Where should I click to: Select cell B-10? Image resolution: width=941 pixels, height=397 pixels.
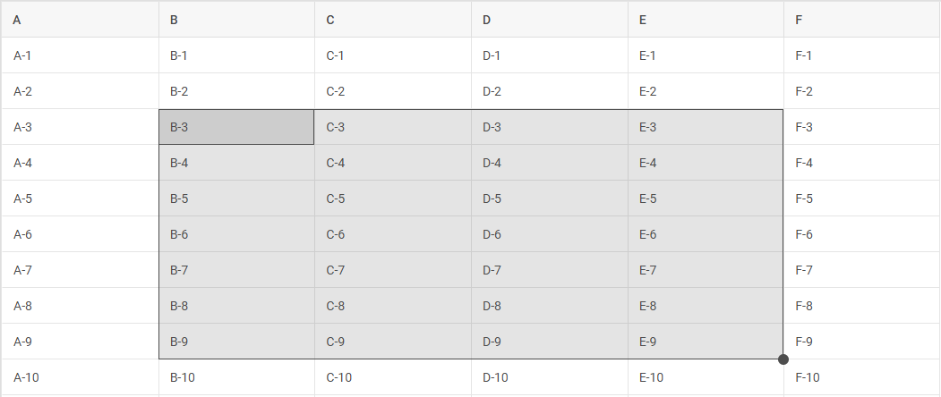236,377
